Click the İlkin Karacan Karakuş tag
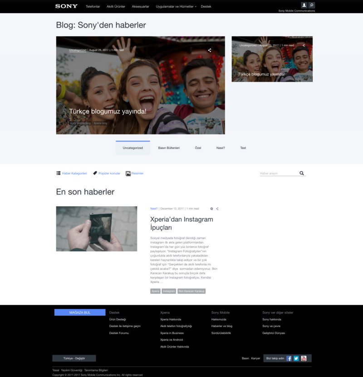The width and height of the screenshot is (363, 377). pyautogui.click(x=191, y=291)
